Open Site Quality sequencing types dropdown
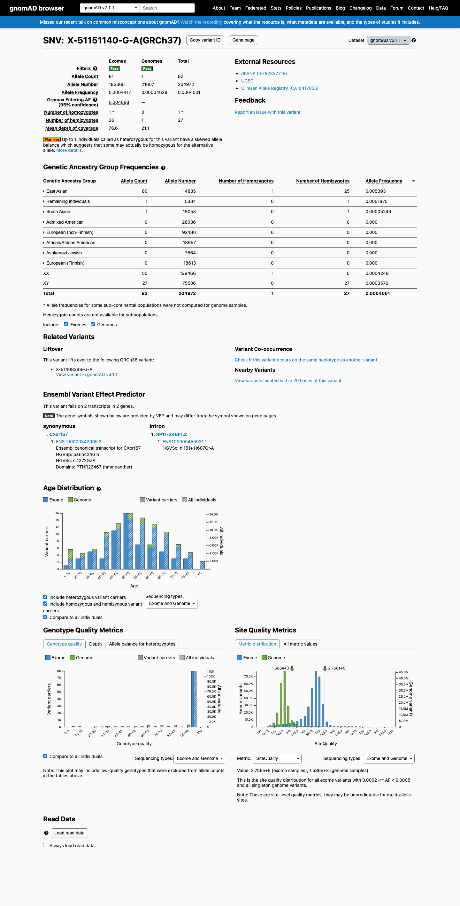460x906 pixels. pyautogui.click(x=389, y=759)
